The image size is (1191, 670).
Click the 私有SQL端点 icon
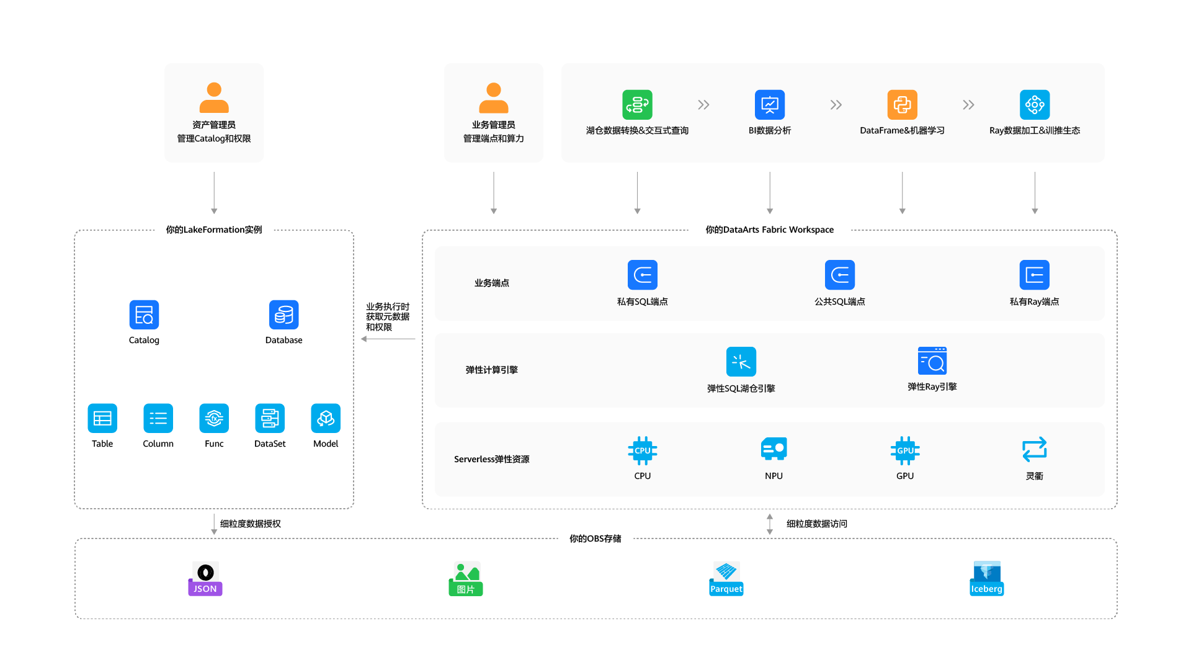tap(642, 275)
